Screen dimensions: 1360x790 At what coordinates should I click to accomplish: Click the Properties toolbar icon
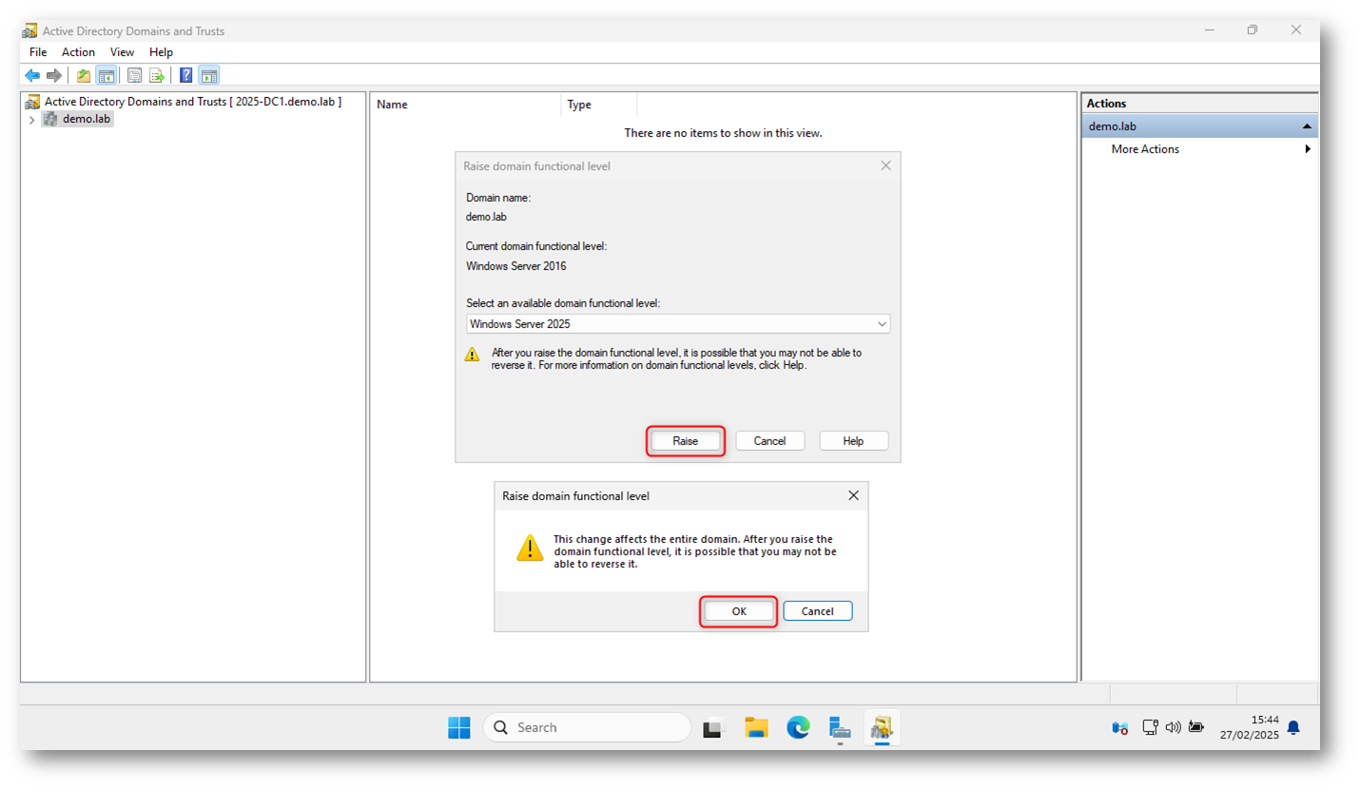[135, 75]
